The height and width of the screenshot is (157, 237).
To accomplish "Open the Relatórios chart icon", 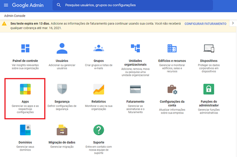I will [x=99, y=89].
